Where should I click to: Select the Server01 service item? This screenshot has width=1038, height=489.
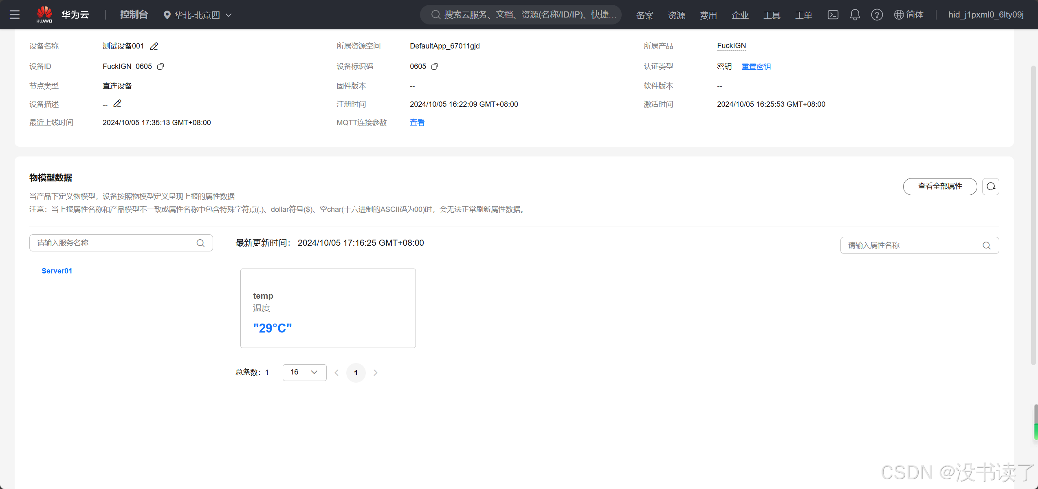57,271
